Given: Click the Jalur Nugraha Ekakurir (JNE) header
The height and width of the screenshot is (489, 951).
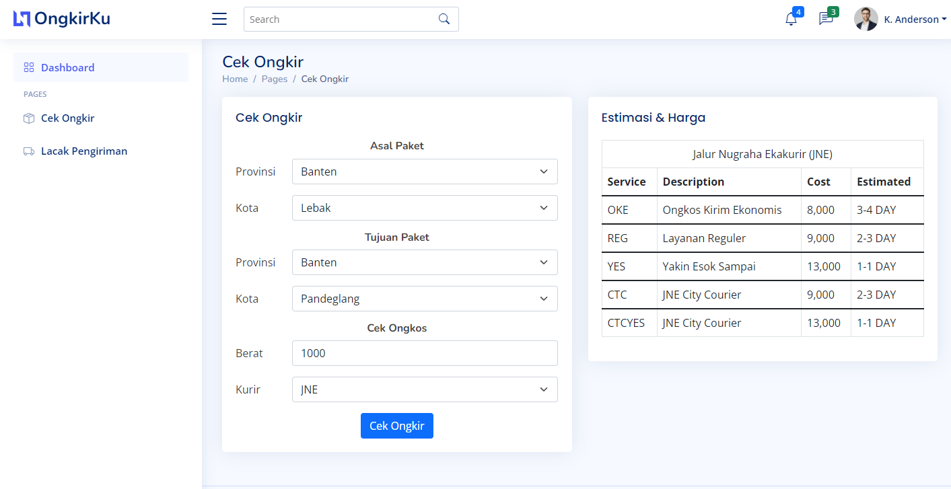Looking at the screenshot, I should click(763, 154).
